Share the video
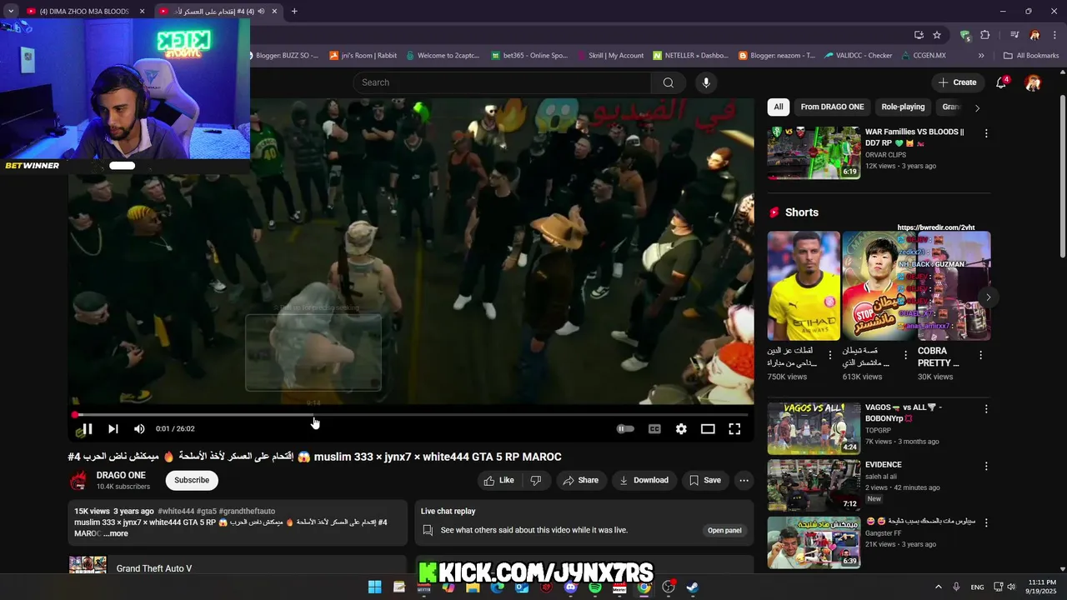Viewport: 1067px width, 600px height. (x=580, y=480)
